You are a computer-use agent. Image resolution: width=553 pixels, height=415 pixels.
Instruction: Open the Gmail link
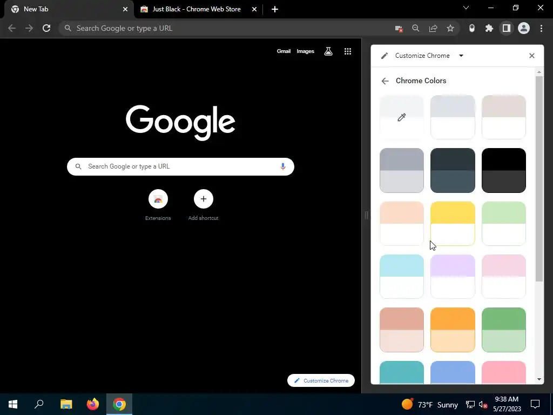click(x=284, y=51)
